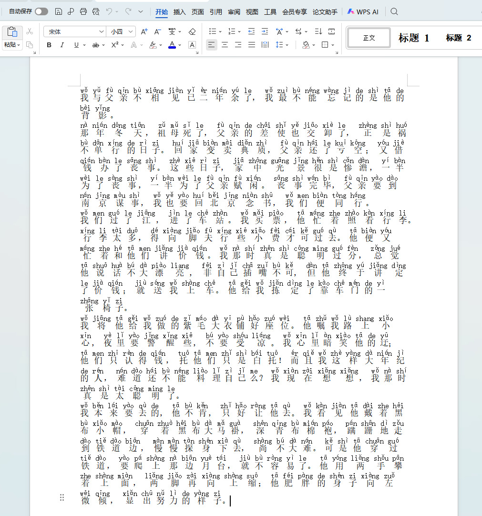The width and height of the screenshot is (482, 516).
Task: Apply the 标题 2 heading style
Action: coord(458,38)
